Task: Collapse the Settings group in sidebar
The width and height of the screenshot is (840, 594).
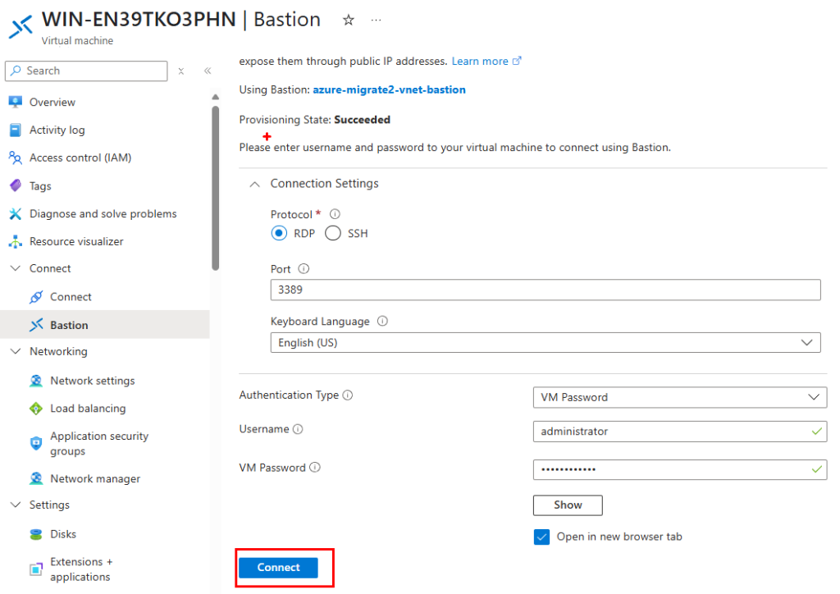Action: 16,505
